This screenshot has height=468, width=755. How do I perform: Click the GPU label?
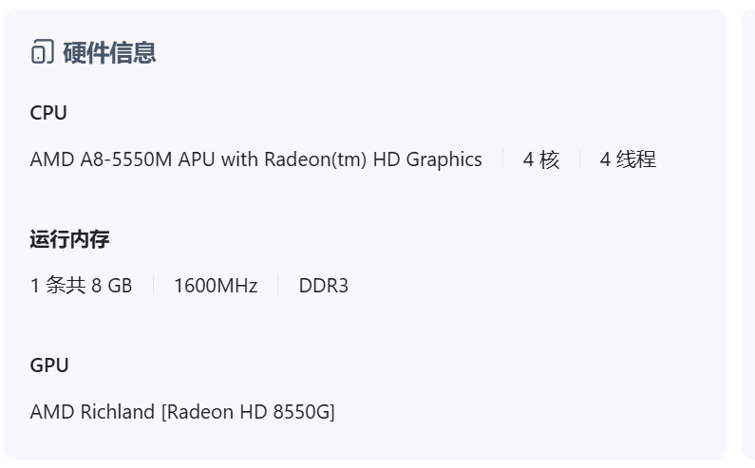pyautogui.click(x=49, y=365)
